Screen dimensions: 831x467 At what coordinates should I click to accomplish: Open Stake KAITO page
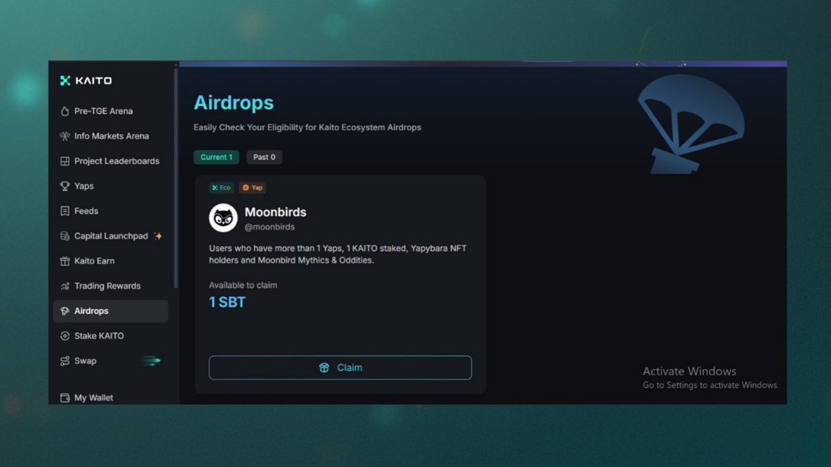[111, 336]
